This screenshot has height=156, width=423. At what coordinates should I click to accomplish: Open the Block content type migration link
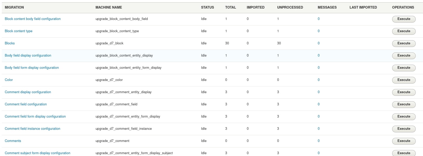pyautogui.click(x=19, y=31)
